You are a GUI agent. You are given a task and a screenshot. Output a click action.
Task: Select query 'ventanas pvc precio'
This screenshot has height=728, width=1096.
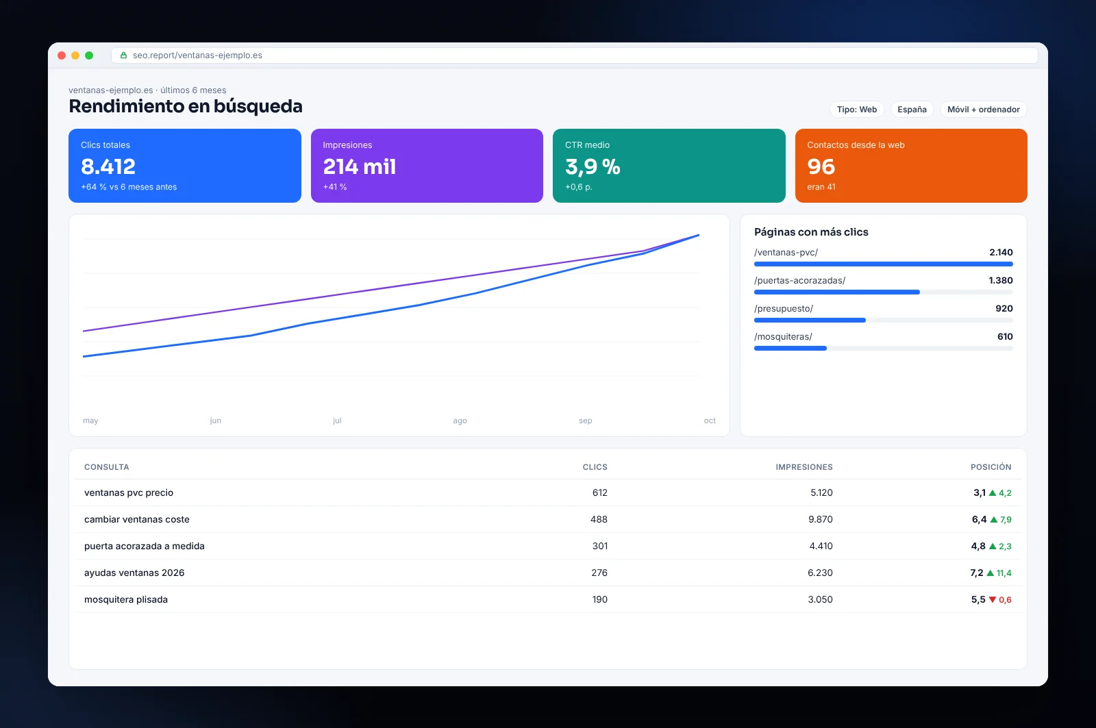point(129,492)
